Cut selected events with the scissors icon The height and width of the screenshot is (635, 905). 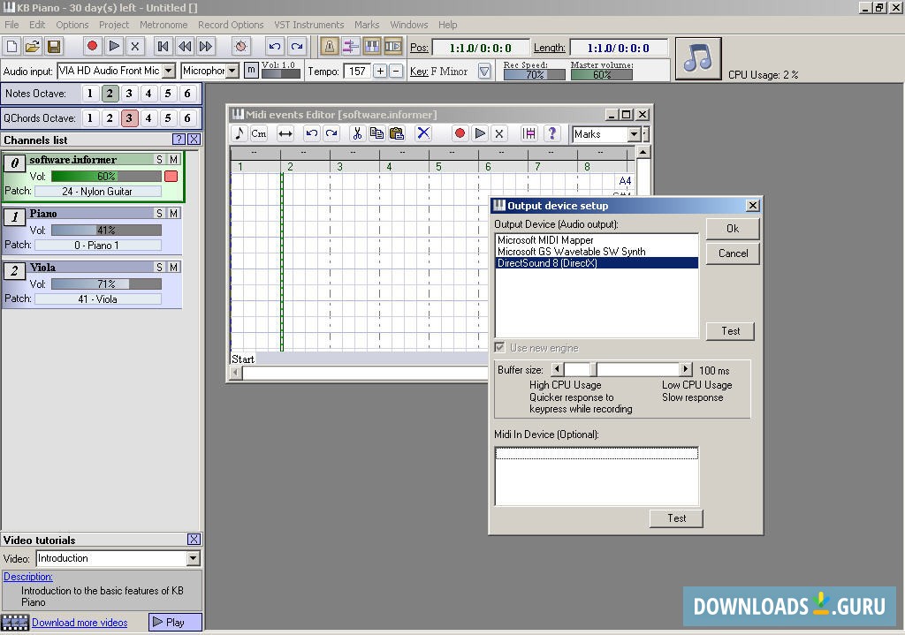click(x=357, y=134)
